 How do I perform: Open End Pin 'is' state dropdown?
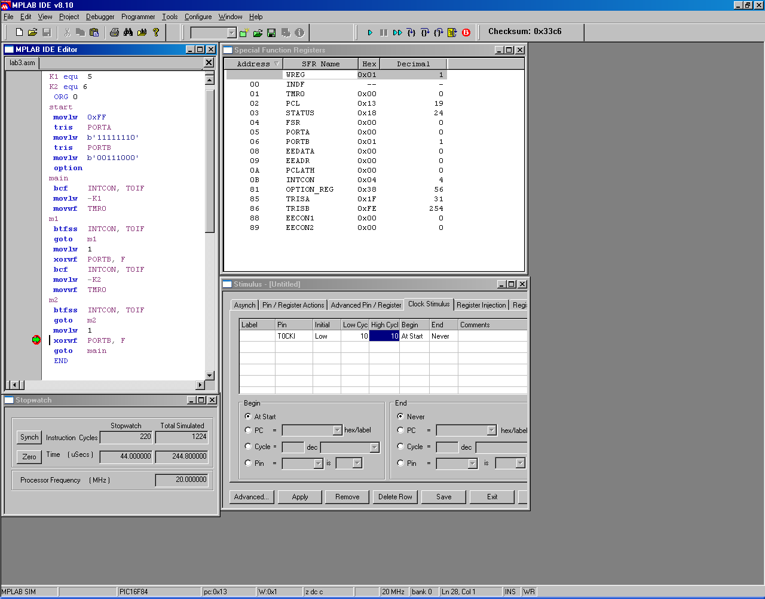coord(520,463)
